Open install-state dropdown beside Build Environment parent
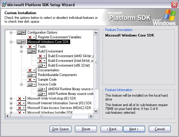The height and width of the screenshot is (137, 179). point(32,51)
